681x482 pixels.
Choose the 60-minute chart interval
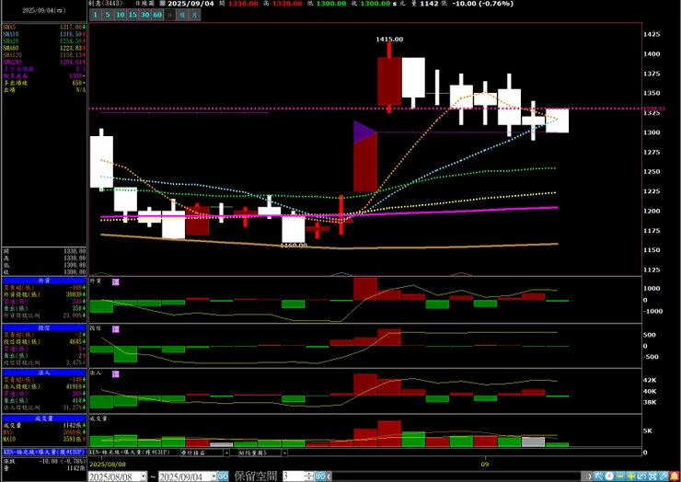[157, 15]
